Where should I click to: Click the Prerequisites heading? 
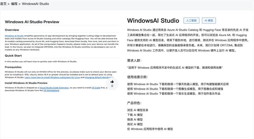pyautogui.click(x=13, y=67)
